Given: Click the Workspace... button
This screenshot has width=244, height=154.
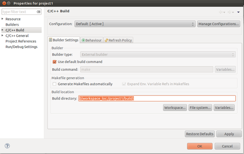Looking at the screenshot, I should pyautogui.click(x=175, y=108).
